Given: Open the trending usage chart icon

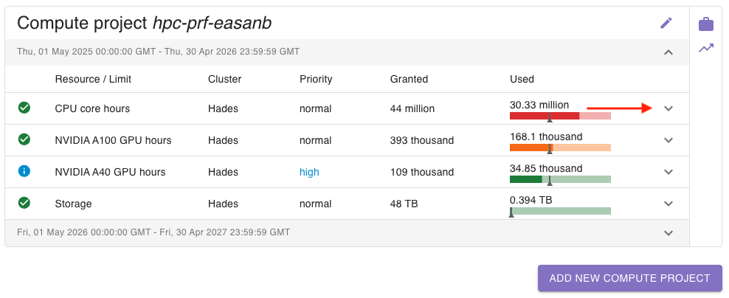Looking at the screenshot, I should click(x=706, y=49).
